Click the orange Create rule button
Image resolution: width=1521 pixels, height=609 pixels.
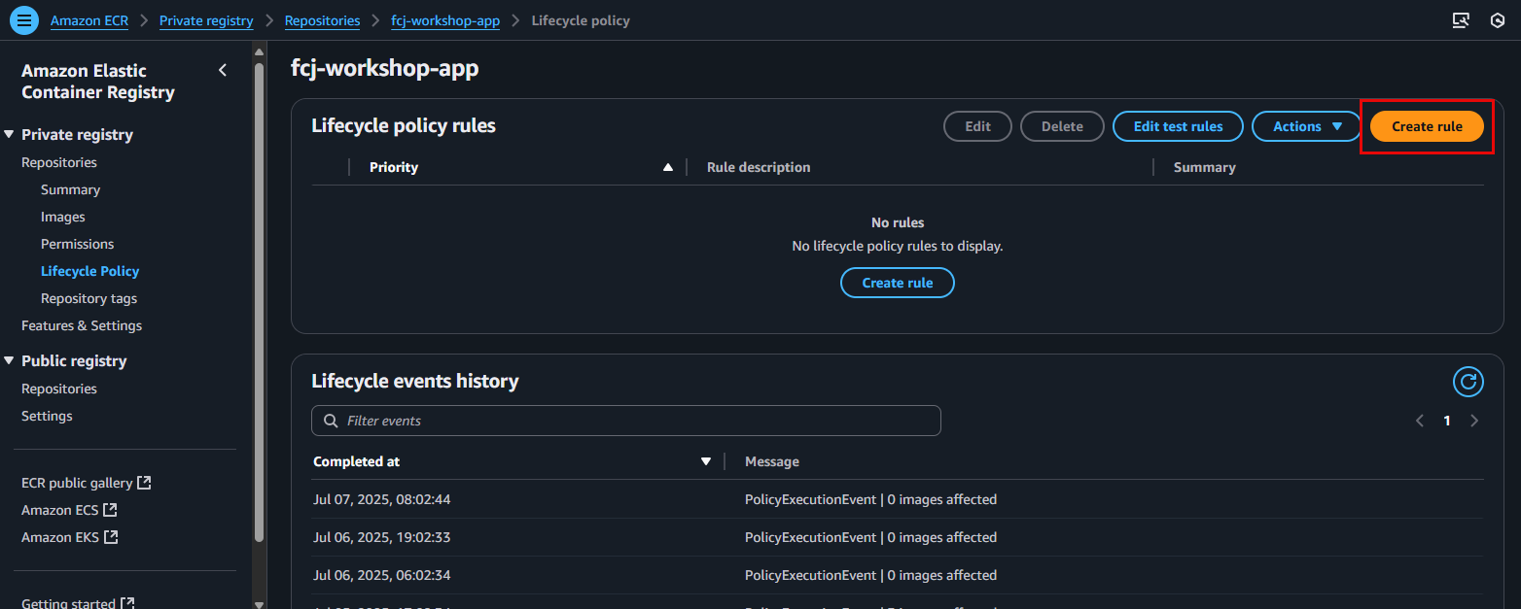[1427, 126]
